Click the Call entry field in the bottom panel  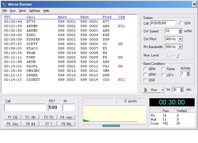[25, 108]
